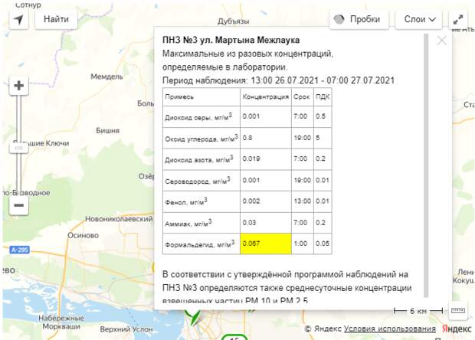Click the A-295 road sign marker
The image size is (475, 340).
click(20, 250)
